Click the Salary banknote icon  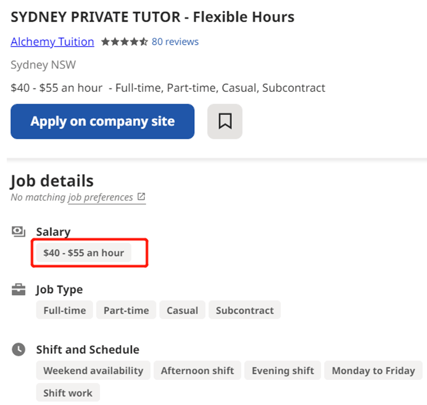pos(18,232)
